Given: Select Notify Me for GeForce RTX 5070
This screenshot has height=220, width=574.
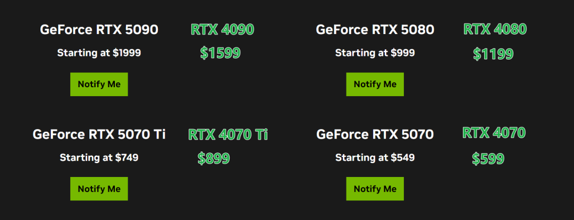Looking at the screenshot, I should point(375,189).
